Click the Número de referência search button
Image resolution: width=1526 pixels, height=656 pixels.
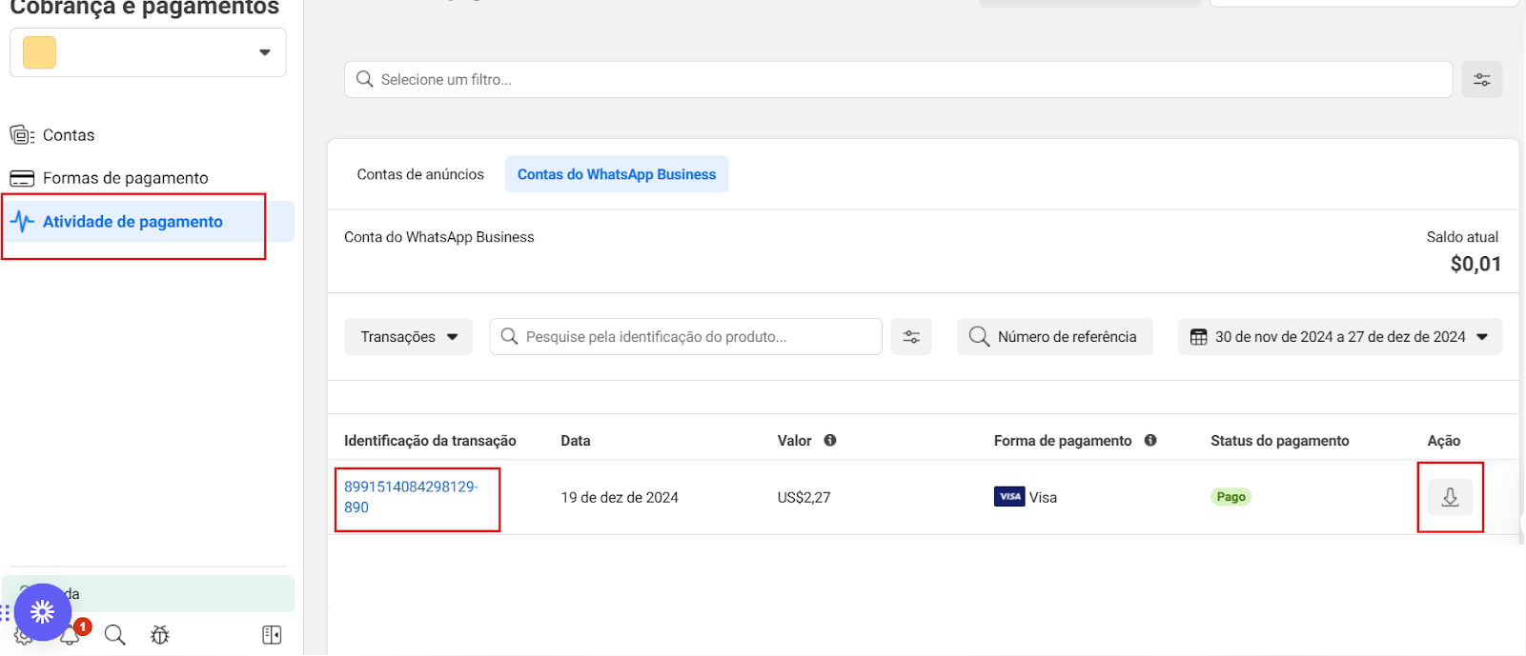click(1054, 337)
